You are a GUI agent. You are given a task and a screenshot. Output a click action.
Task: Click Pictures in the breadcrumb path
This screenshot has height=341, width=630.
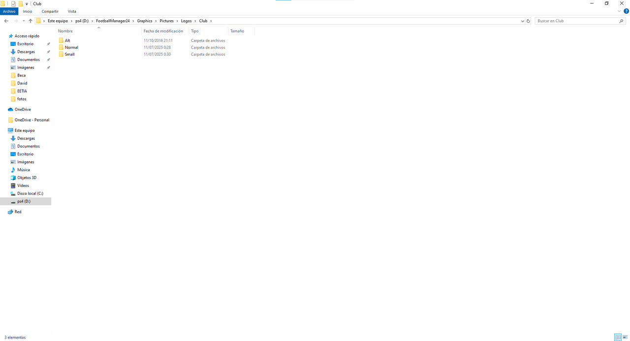pos(166,21)
